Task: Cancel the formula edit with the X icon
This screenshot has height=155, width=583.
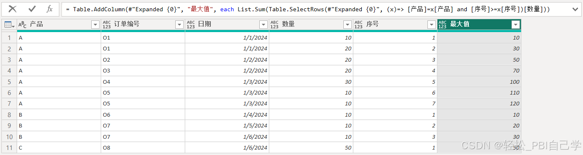Action: [13, 9]
